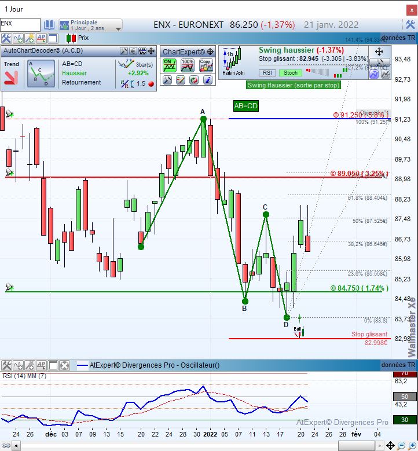Click the Stop glissant 82.998€ label

click(x=369, y=338)
